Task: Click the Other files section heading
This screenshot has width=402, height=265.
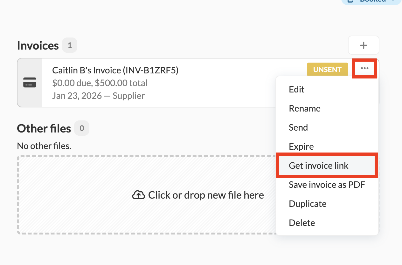Action: [x=44, y=128]
